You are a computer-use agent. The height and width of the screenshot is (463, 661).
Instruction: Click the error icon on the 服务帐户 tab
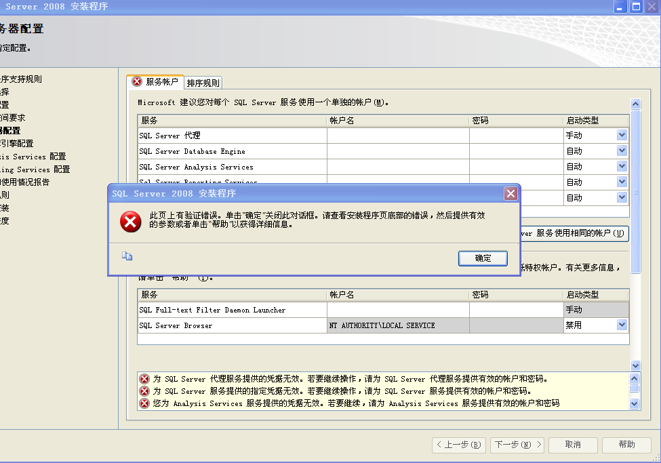(137, 81)
